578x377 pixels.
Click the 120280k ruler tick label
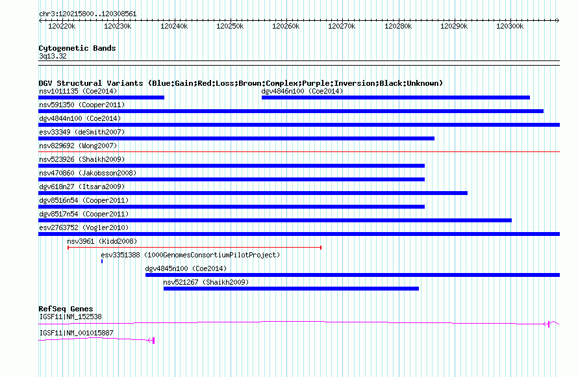coord(397,26)
